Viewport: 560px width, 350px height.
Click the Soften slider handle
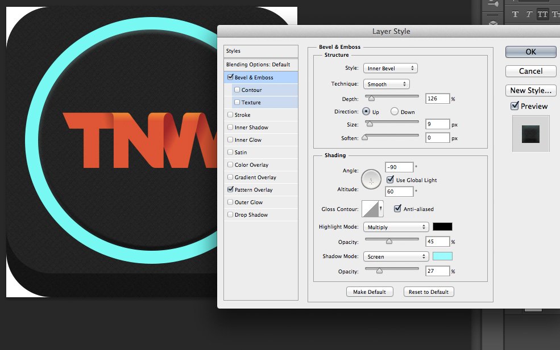click(x=364, y=137)
